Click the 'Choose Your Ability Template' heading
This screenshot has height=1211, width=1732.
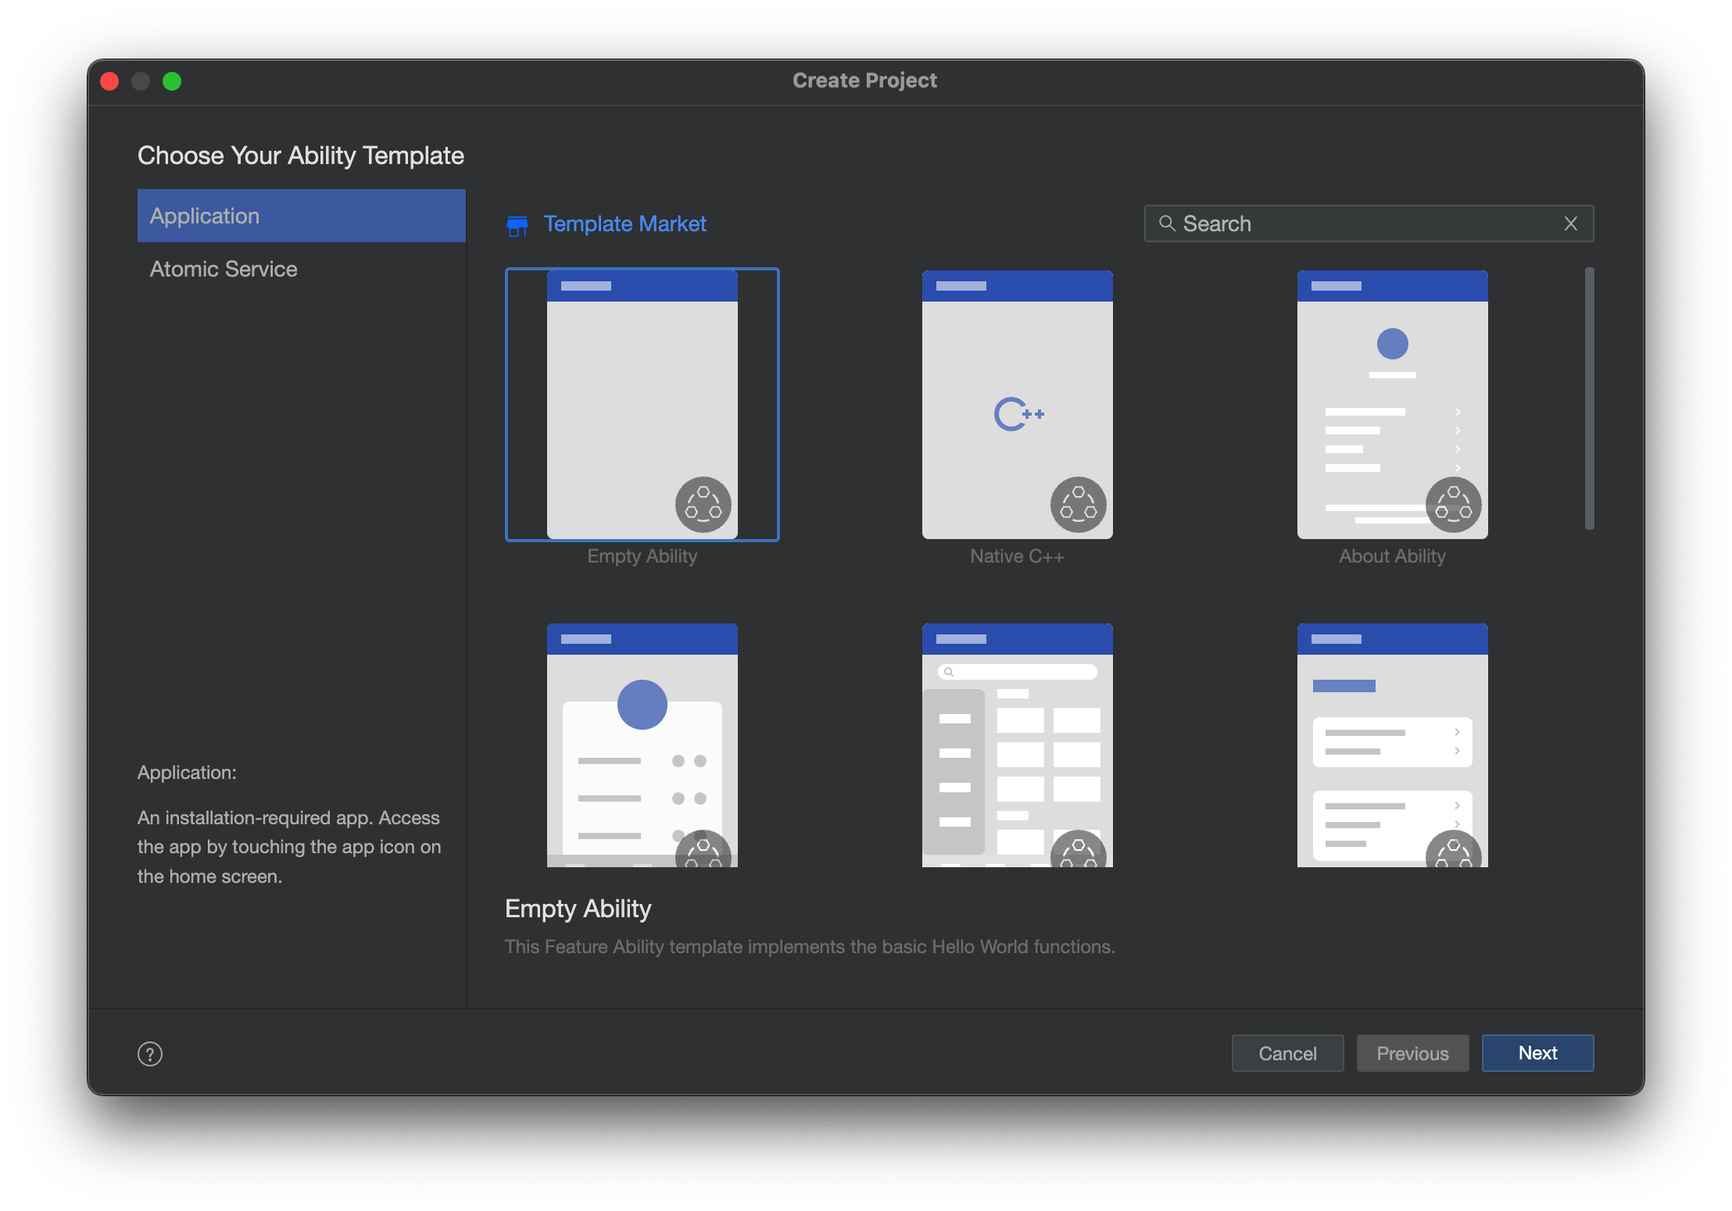click(x=301, y=155)
